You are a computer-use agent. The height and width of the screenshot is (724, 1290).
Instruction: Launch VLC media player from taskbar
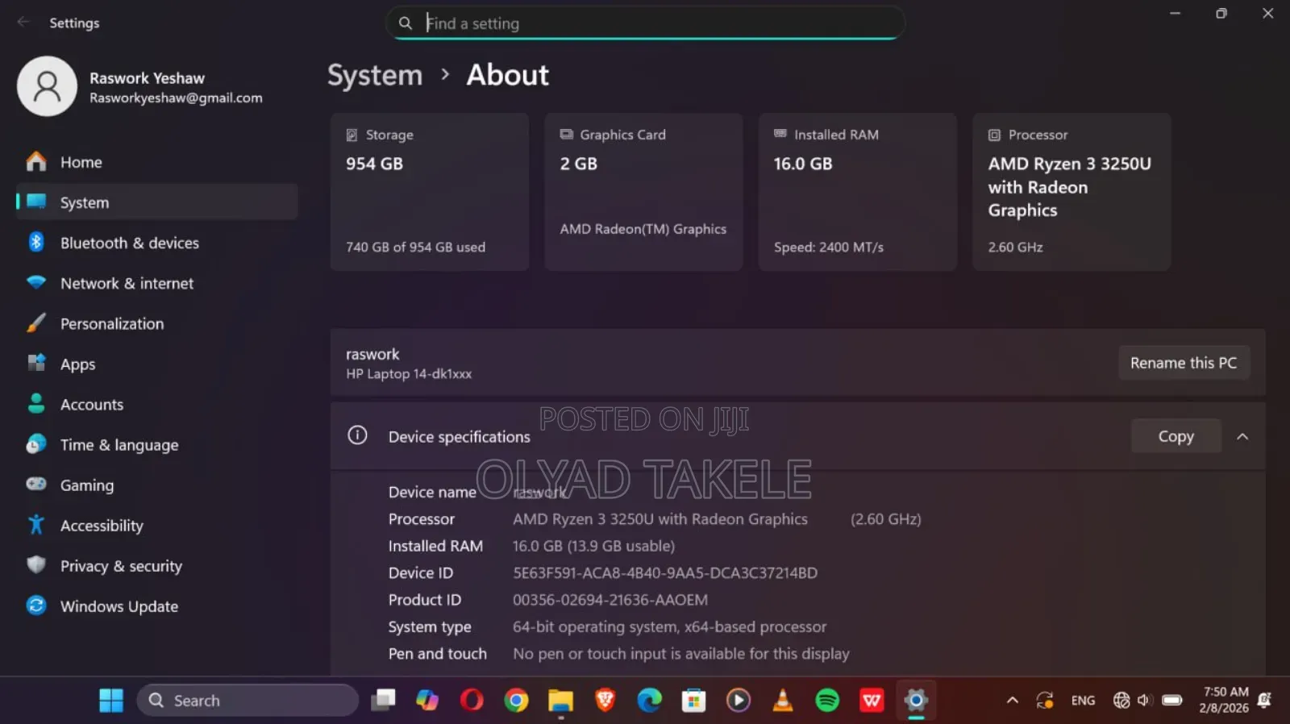[x=782, y=700]
